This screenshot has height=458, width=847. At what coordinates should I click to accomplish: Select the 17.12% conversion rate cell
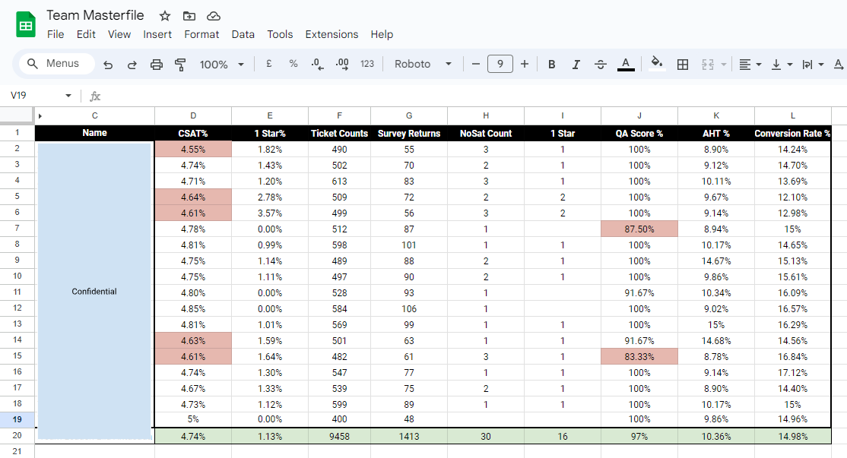[x=792, y=373]
